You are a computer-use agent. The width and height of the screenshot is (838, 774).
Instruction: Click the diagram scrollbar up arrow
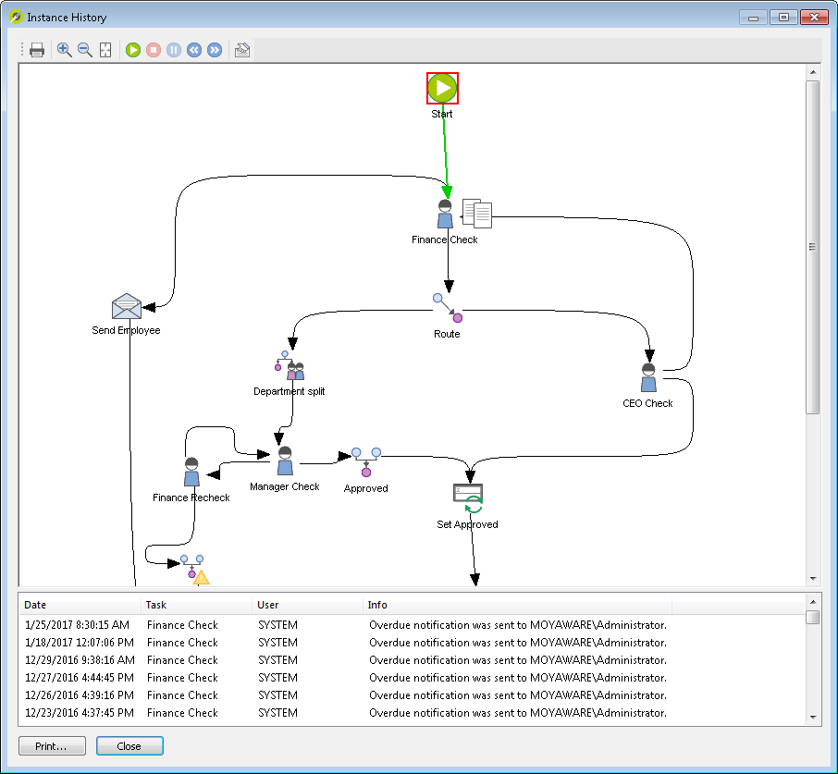tap(813, 71)
